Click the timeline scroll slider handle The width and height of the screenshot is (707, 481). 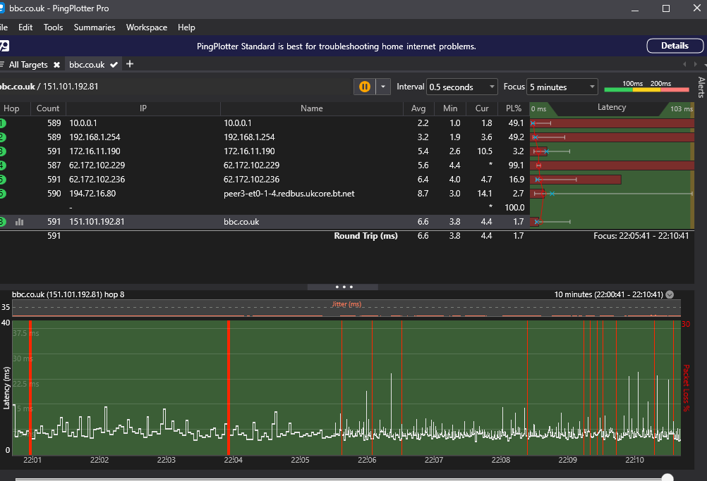click(x=667, y=477)
